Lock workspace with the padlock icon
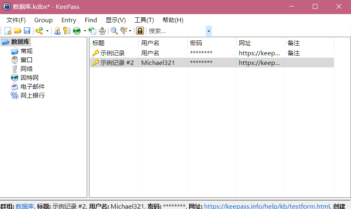This screenshot has height=209, width=351. 140,31
